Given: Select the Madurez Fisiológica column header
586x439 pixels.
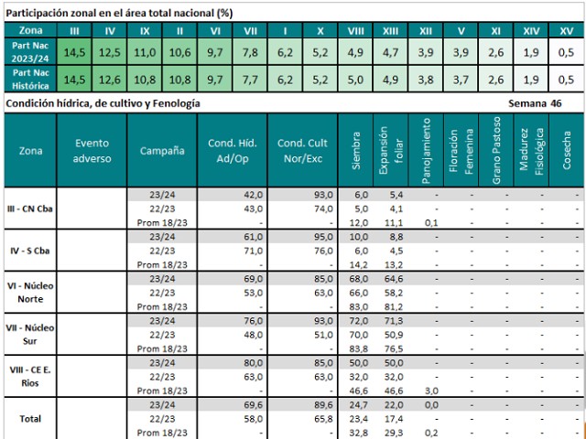Looking at the screenshot, I should pos(530,150).
